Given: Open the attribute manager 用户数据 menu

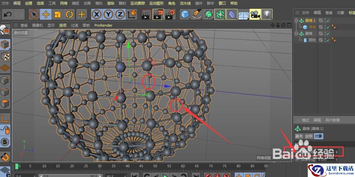Looking at the screenshot, I should pos(332,120).
